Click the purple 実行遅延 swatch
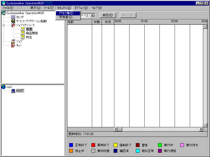This screenshot has height=157, width=210. (x=160, y=151)
